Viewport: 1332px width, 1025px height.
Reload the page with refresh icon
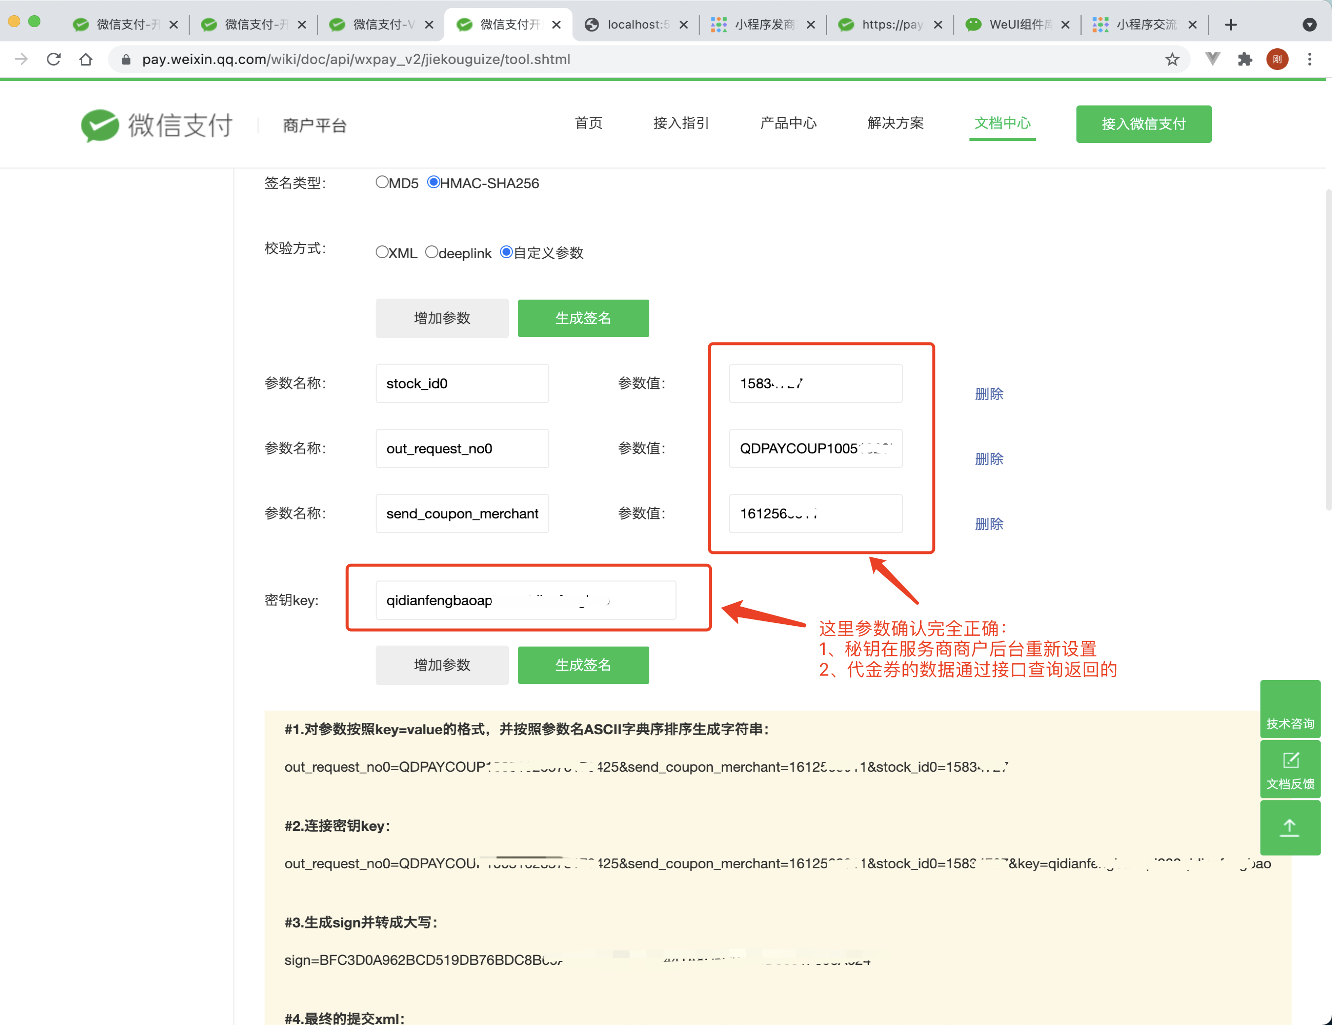pyautogui.click(x=54, y=59)
